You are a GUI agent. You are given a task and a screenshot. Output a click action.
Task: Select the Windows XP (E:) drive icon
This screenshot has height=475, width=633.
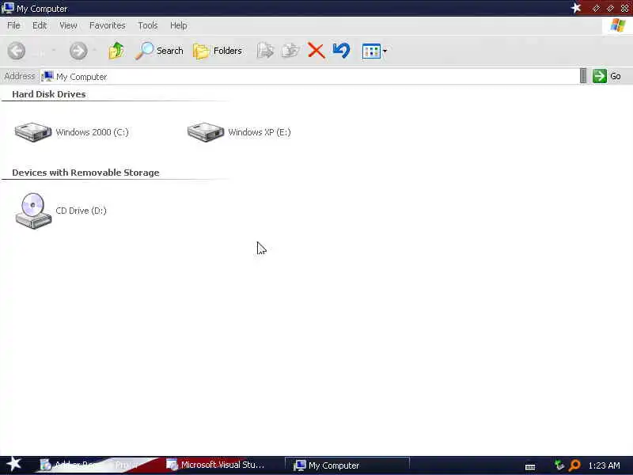[206, 132]
